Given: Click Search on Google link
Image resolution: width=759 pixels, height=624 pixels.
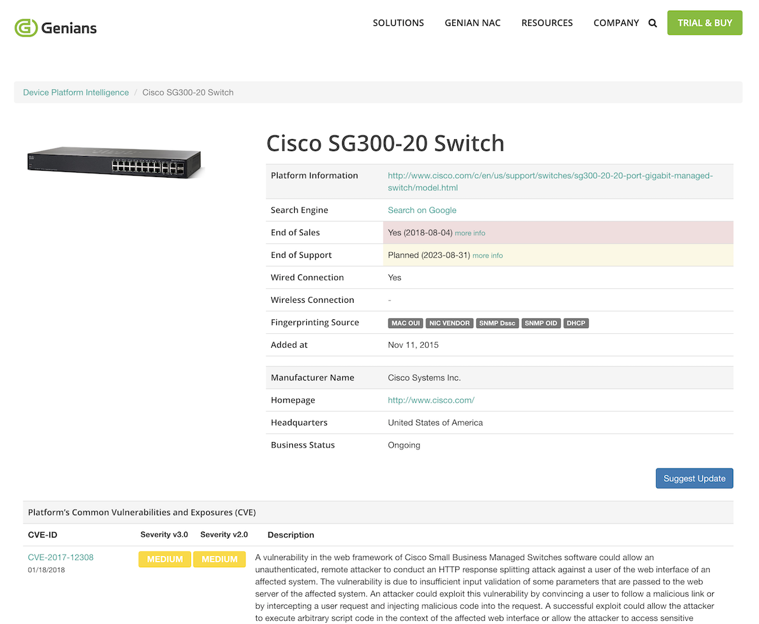Looking at the screenshot, I should 422,210.
